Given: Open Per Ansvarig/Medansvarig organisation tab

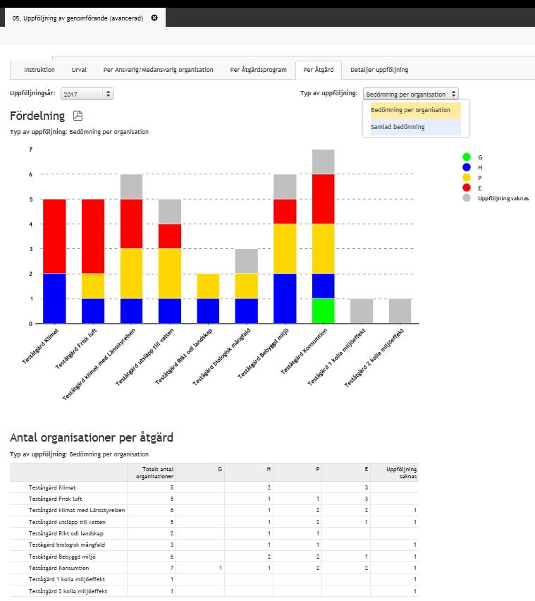Looking at the screenshot, I should coord(158,70).
